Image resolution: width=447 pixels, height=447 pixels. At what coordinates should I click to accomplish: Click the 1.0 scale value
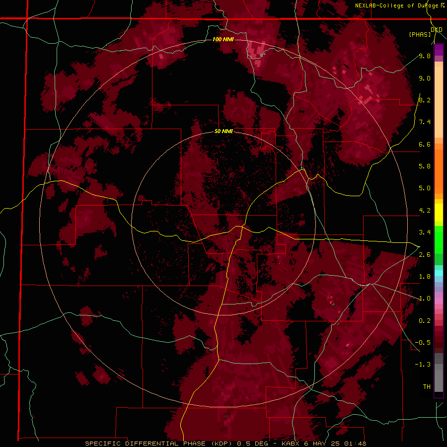coord(425,298)
